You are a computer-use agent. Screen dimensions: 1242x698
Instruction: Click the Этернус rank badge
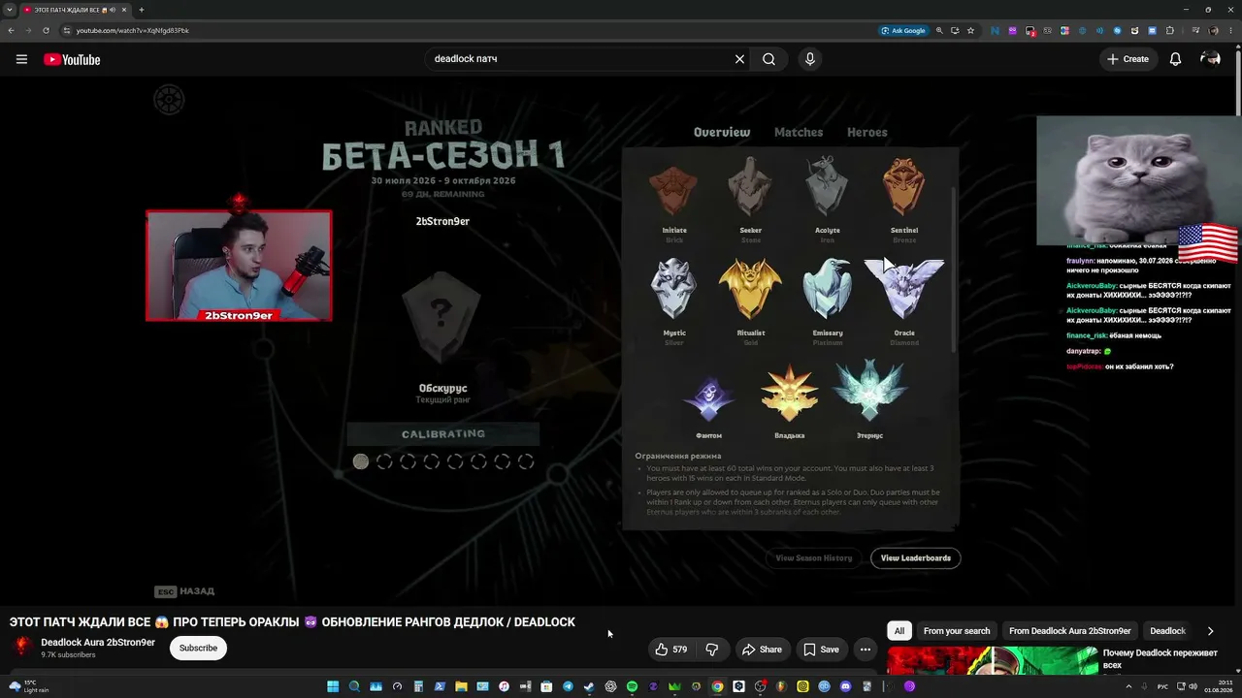(869, 393)
